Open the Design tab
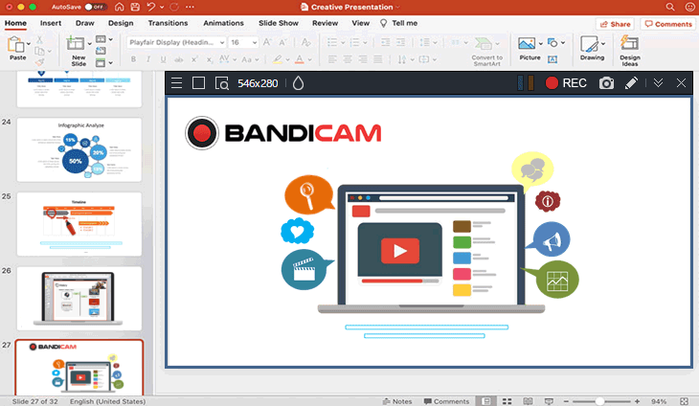The width and height of the screenshot is (699, 406). click(x=121, y=23)
